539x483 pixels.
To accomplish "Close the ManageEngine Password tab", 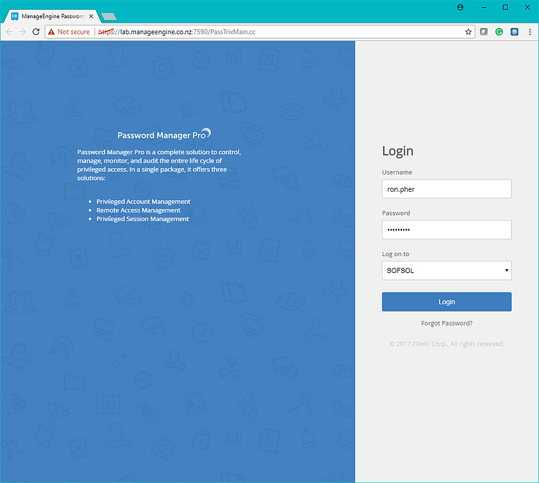I will tap(91, 16).
